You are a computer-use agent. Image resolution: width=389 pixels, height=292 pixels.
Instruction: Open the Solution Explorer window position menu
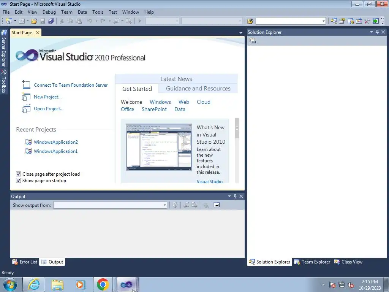click(x=372, y=32)
